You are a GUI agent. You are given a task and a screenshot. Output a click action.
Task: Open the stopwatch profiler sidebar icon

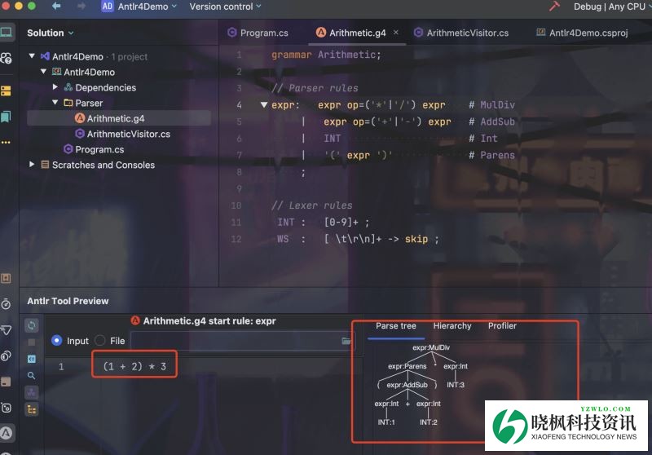(6, 304)
